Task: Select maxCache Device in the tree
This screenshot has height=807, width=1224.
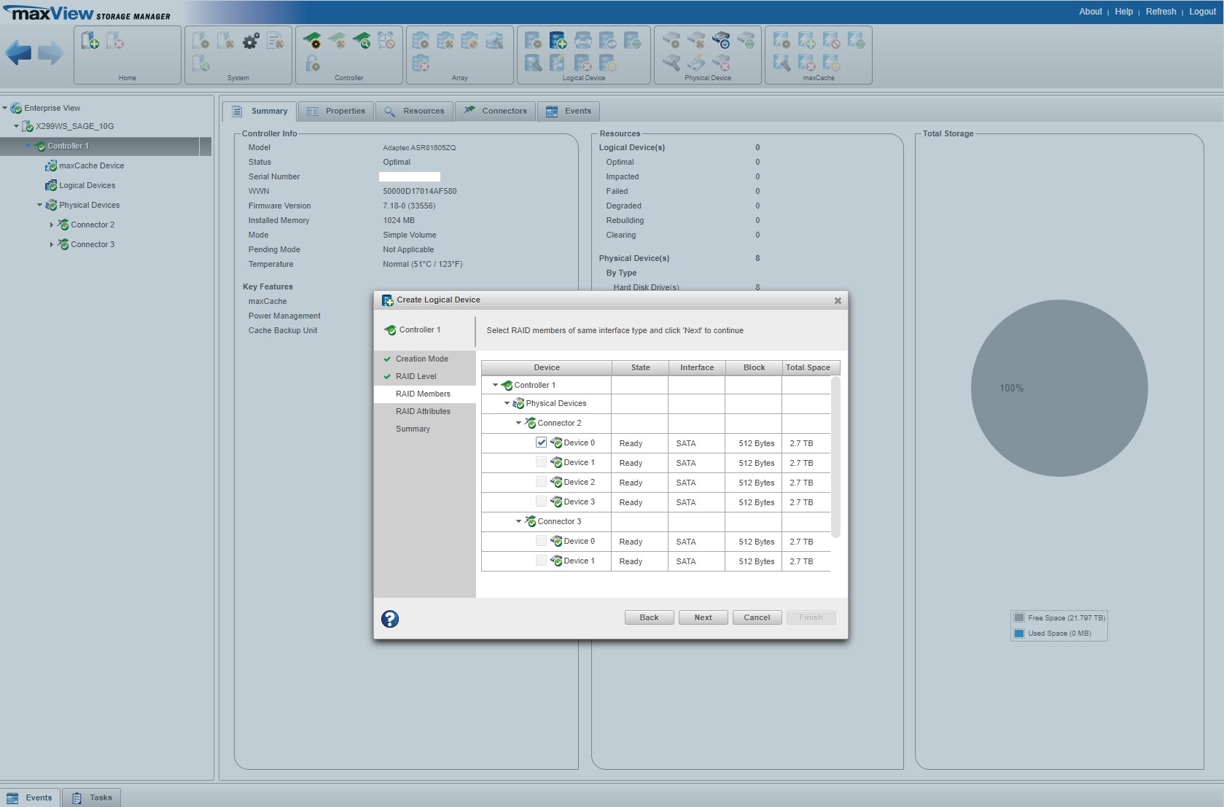Action: pyautogui.click(x=91, y=165)
